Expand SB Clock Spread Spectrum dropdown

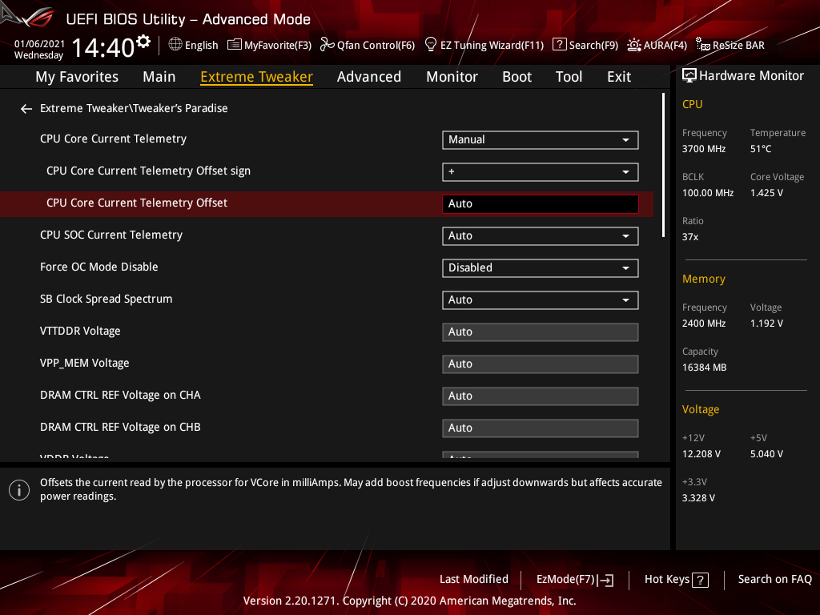pos(541,300)
